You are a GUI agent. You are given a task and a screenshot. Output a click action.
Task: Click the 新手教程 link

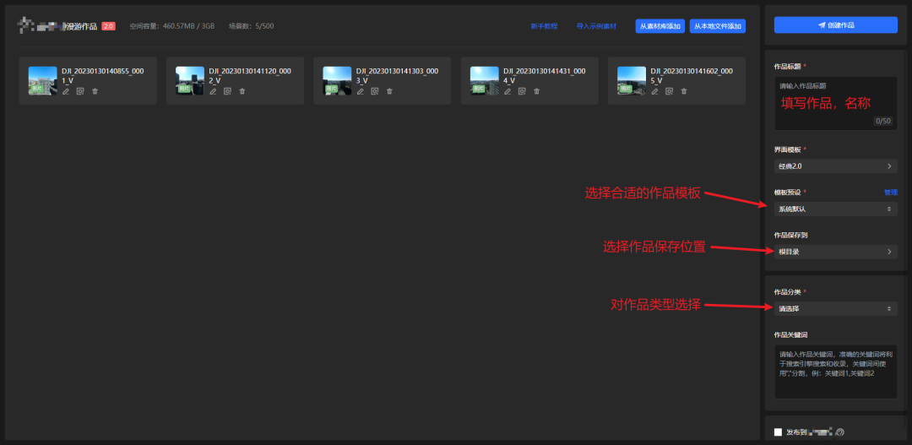[544, 26]
